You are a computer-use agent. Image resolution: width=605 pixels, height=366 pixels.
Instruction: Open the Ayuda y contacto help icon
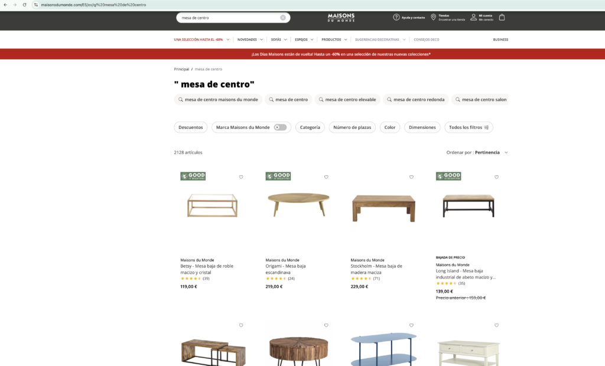tap(396, 17)
